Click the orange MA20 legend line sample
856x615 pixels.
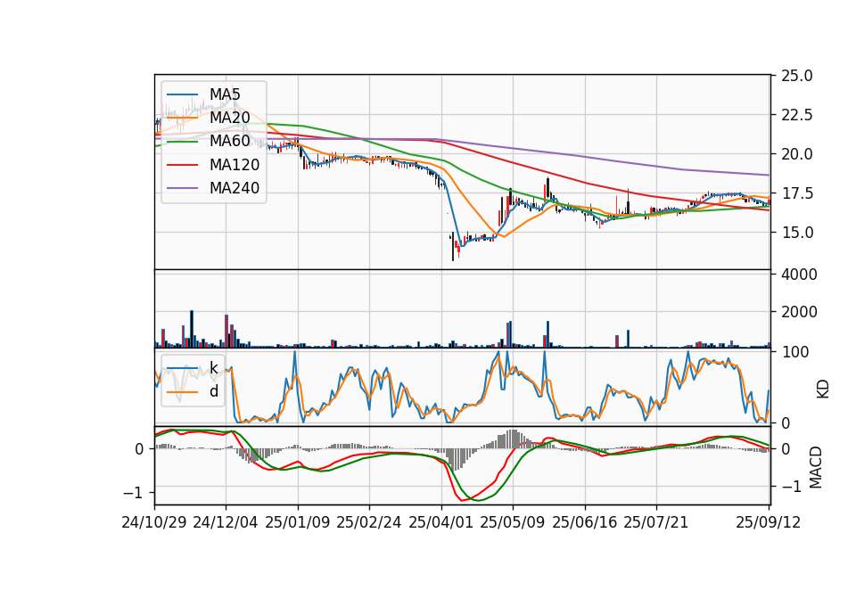pos(182,118)
